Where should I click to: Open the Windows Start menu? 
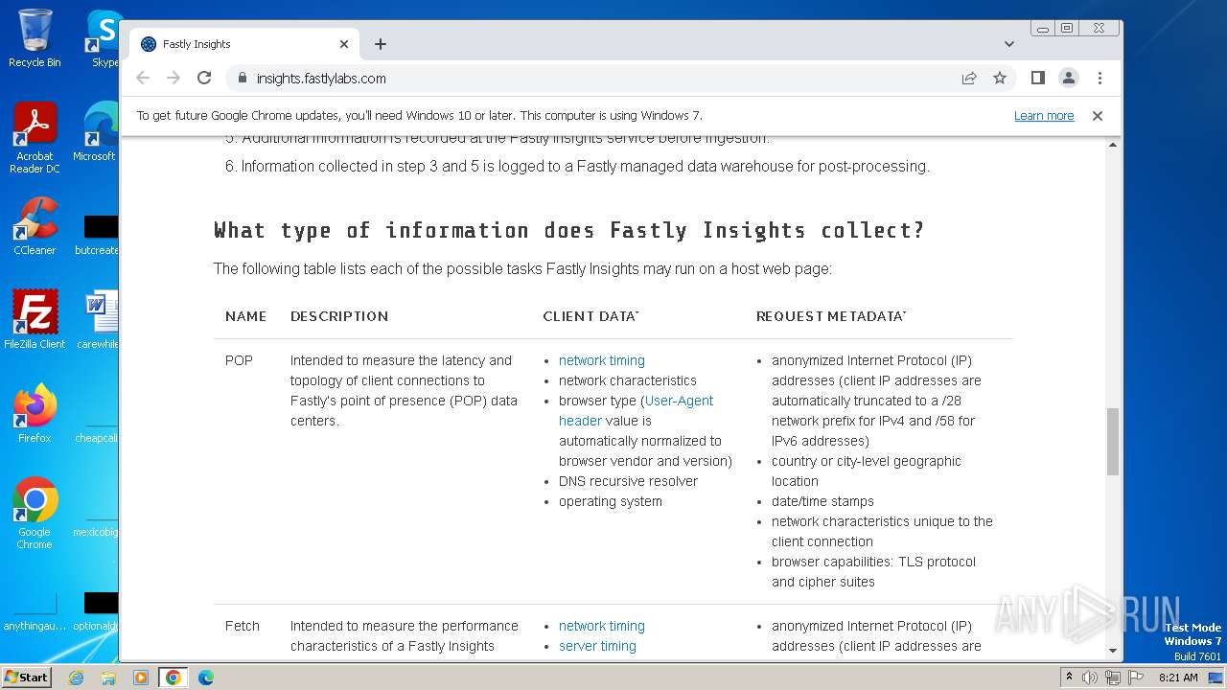click(x=26, y=678)
